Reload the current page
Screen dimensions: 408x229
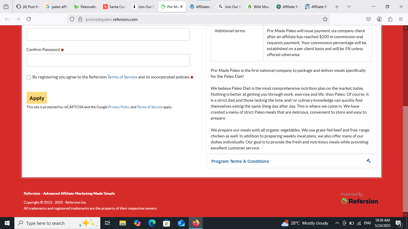pos(29,19)
